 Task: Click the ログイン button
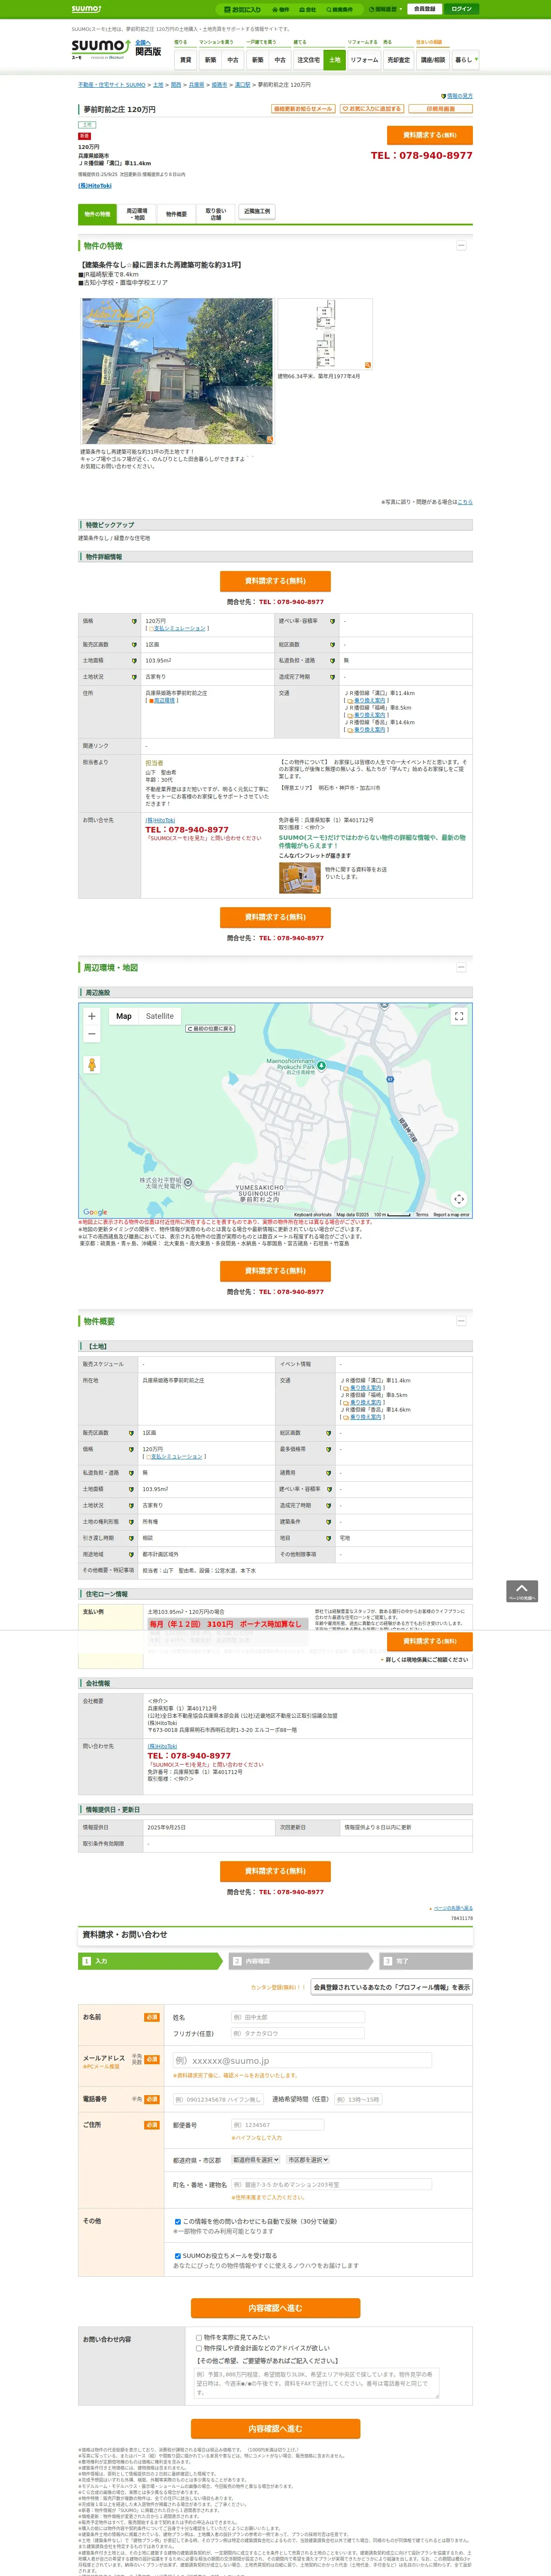tap(461, 9)
